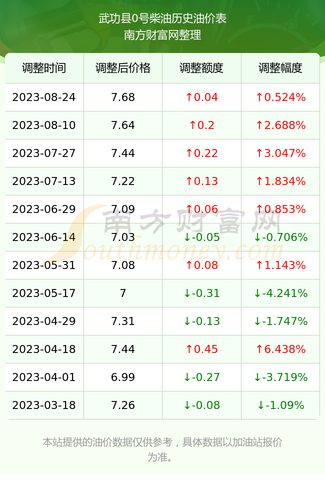Viewport: 325px width, 490px height.
Task: Click the price 7.31 cell
Action: point(123,321)
